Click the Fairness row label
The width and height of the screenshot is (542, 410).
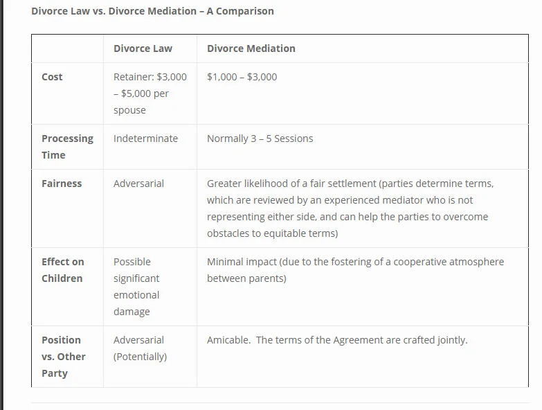(62, 184)
